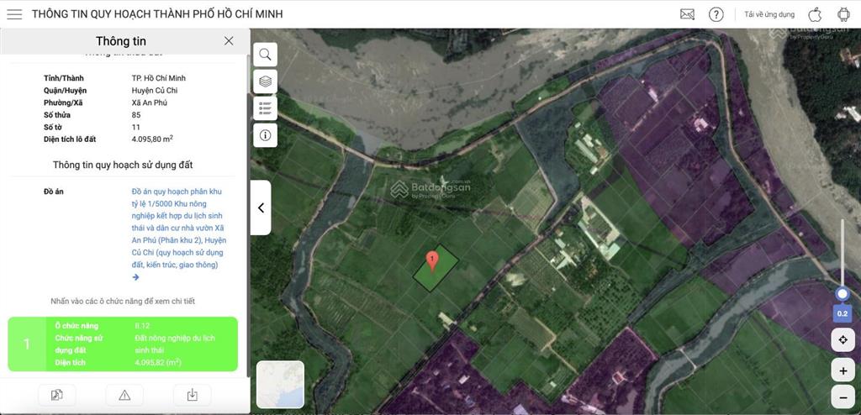Zoom in the map with plus button
This screenshot has width=861, height=415.
[x=843, y=371]
